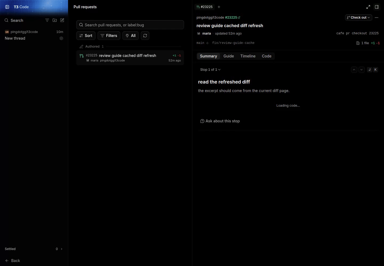
Task: Open the pingdotgg/t3code #23225 external link
Action: click(x=218, y=18)
